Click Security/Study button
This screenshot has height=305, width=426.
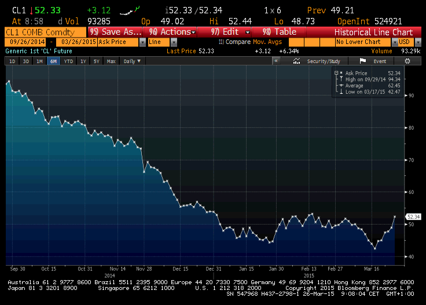click(x=324, y=61)
